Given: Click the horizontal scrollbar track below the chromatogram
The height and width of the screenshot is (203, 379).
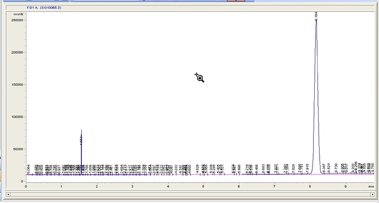Looking at the screenshot, I should point(190,194).
